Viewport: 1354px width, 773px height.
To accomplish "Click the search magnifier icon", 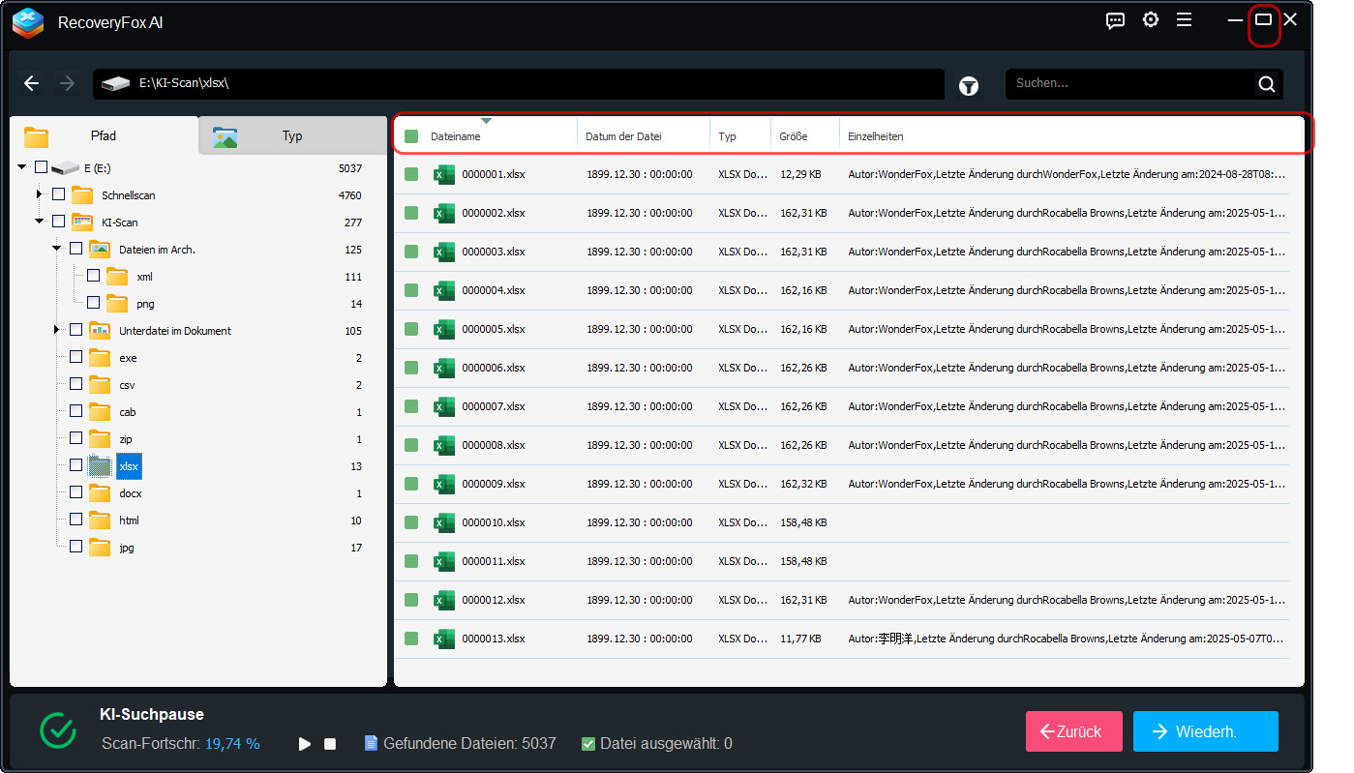I will 1267,84.
